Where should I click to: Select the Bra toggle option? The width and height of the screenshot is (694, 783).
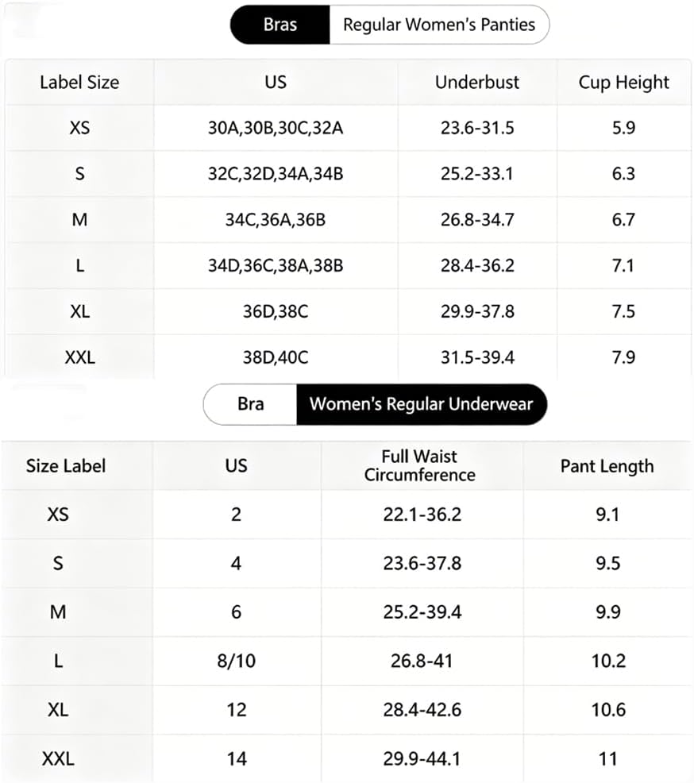click(250, 404)
